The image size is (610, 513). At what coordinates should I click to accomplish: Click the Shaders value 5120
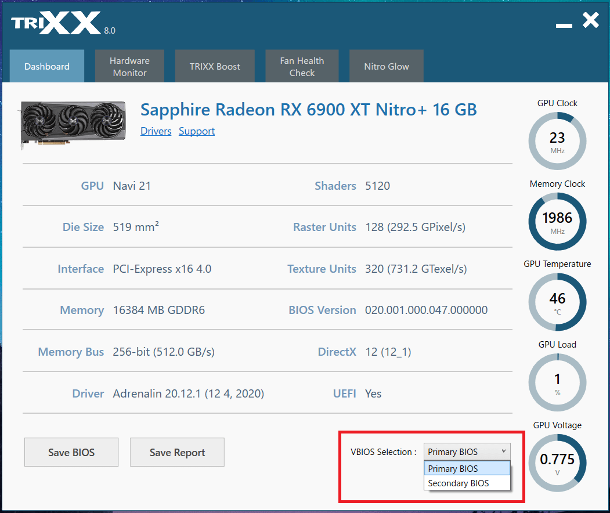click(x=377, y=186)
